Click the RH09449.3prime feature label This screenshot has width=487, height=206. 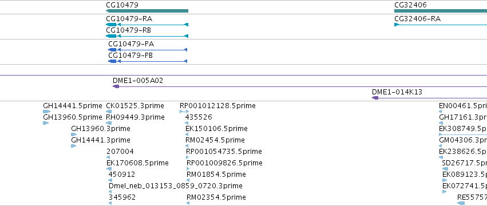click(x=135, y=117)
